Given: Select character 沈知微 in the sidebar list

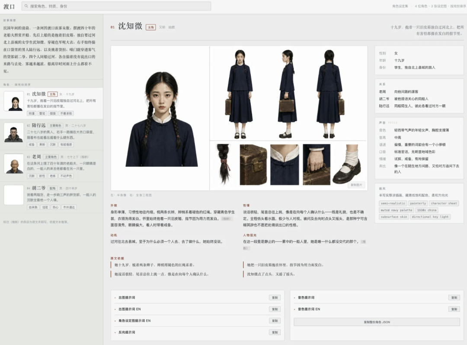Looking at the screenshot, I should [51, 103].
